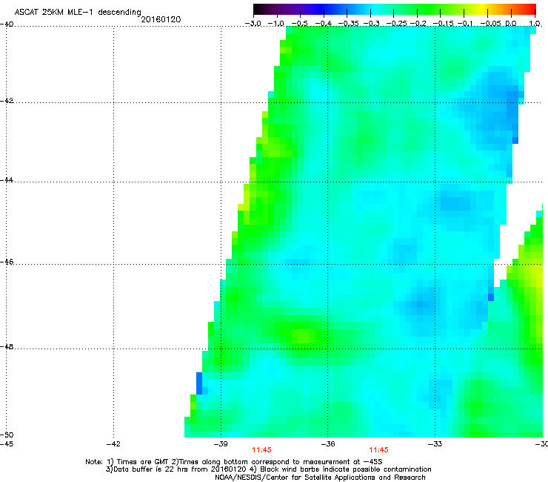Screen dimensions: 548x482
Task: Select the color bar label '-0.25'
Action: [396, 24]
